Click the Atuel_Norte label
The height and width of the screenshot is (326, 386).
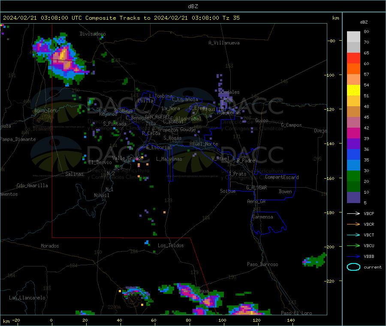[x=204, y=144]
